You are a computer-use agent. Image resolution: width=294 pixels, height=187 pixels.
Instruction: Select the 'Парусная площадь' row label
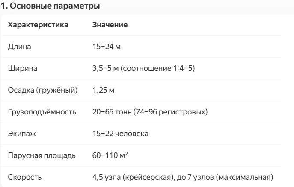(x=42, y=157)
